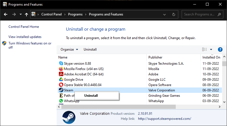Click the Google Drive icon in the list

pos(61,79)
